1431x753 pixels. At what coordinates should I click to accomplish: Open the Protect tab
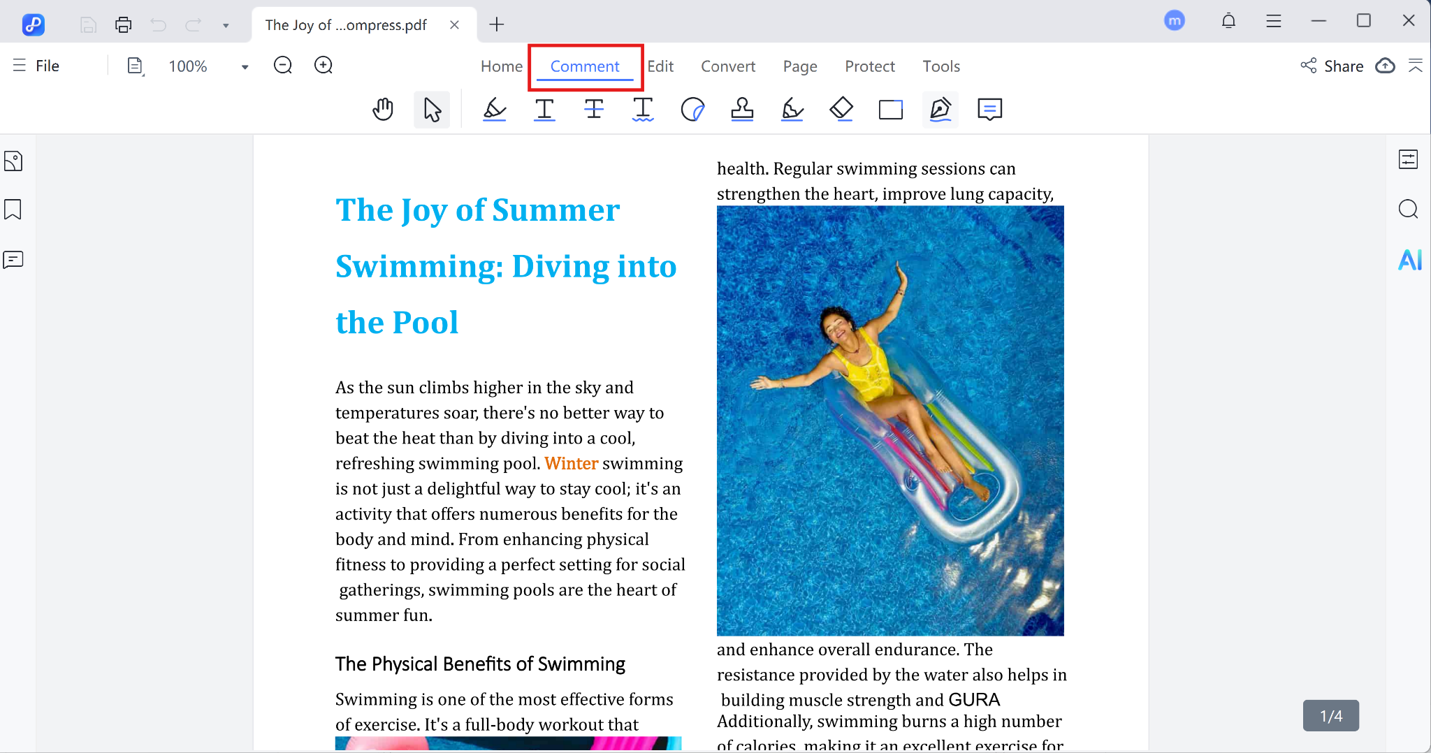coord(869,66)
